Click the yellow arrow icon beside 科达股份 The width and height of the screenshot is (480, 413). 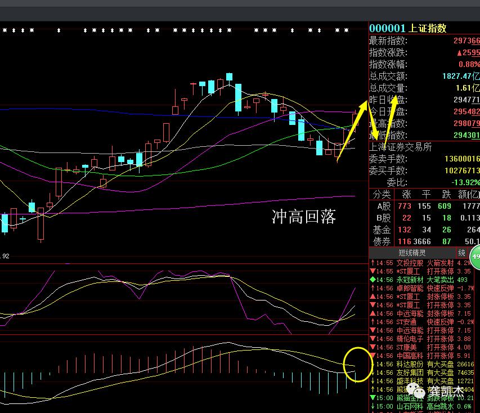[373, 364]
